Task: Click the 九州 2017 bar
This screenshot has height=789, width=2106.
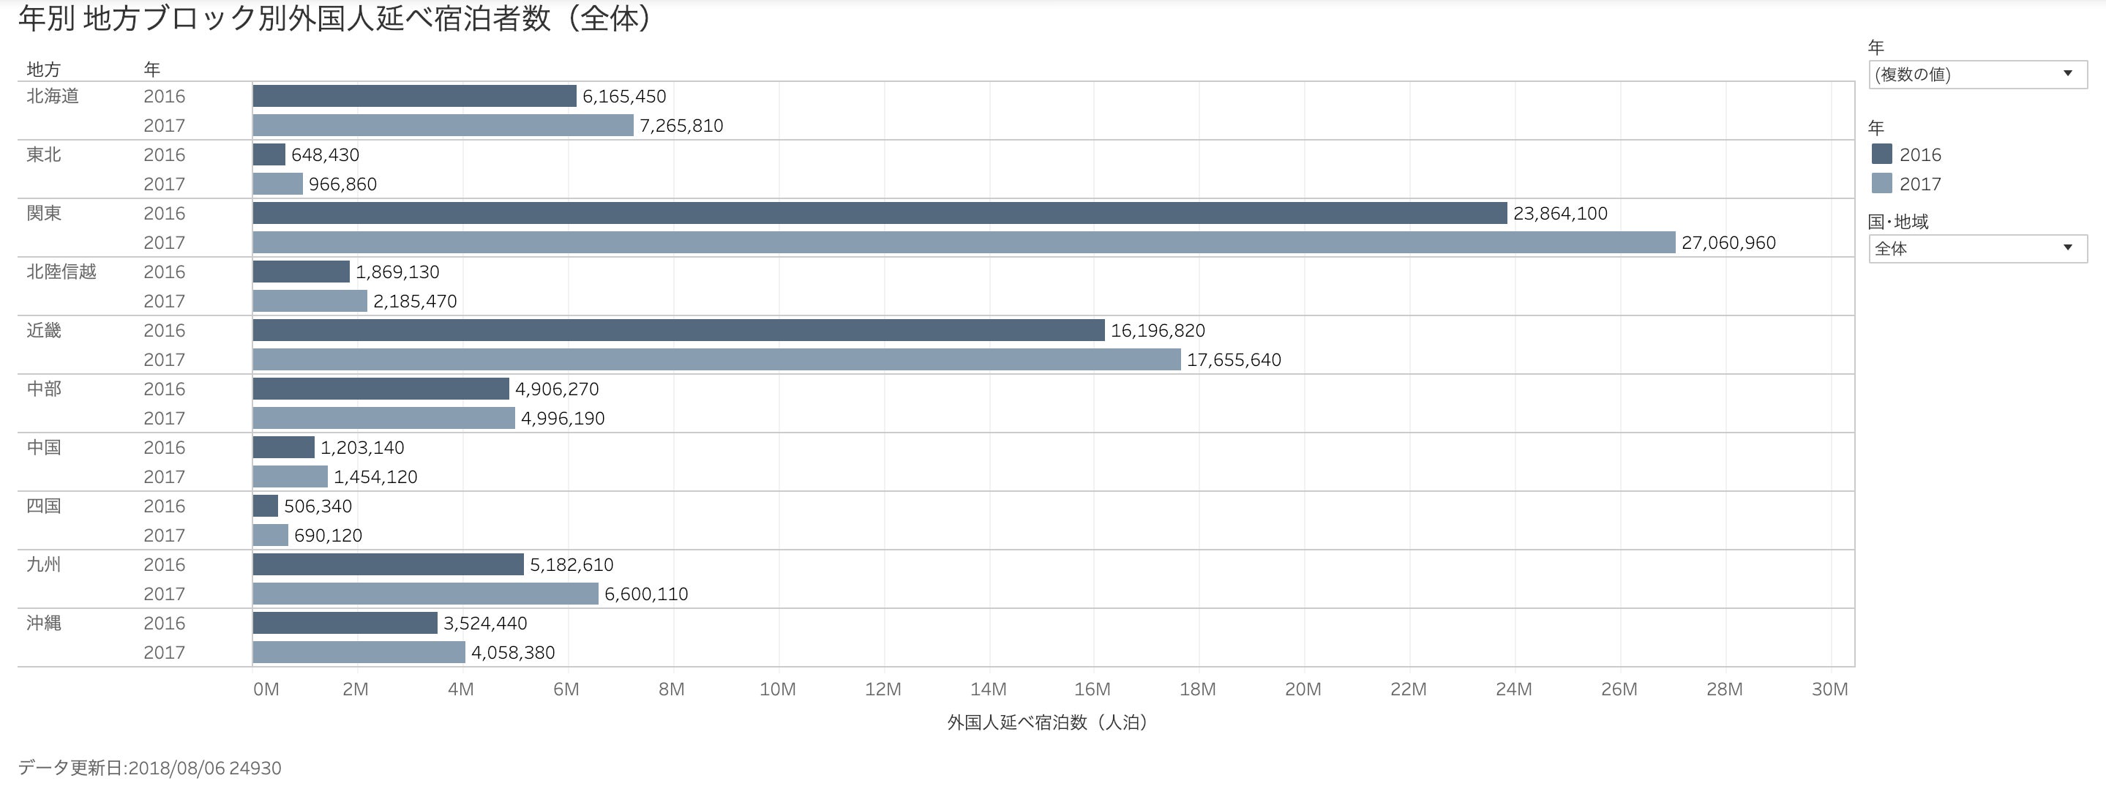Action: [x=425, y=594]
